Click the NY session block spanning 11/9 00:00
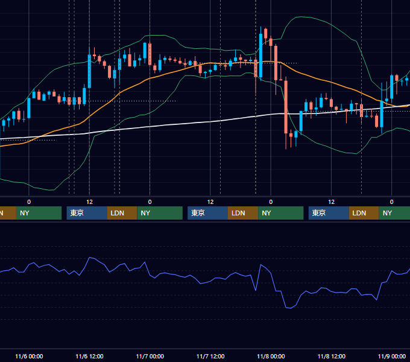Screen dimensions: 410x362 pyautogui.click(x=394, y=213)
